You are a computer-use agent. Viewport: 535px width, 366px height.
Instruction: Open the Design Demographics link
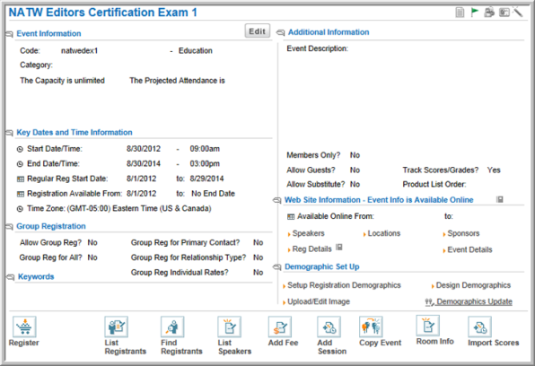click(473, 285)
